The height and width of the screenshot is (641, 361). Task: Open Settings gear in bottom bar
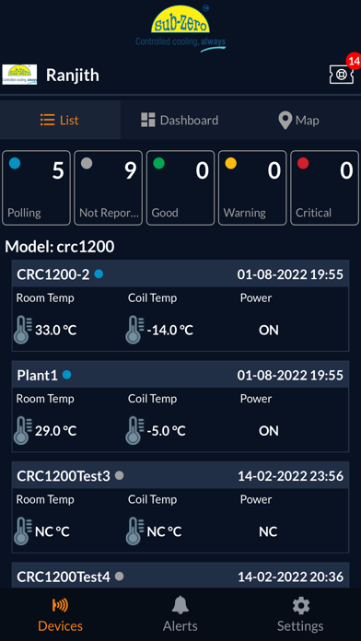pyautogui.click(x=300, y=605)
